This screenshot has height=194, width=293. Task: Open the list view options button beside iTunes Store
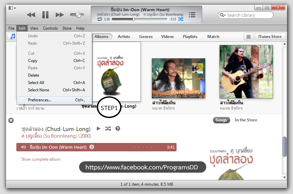[x=248, y=37]
